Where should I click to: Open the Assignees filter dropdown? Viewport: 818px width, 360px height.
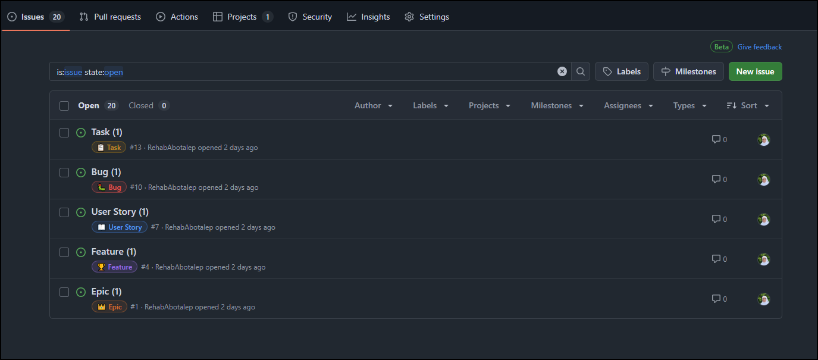(x=629, y=105)
